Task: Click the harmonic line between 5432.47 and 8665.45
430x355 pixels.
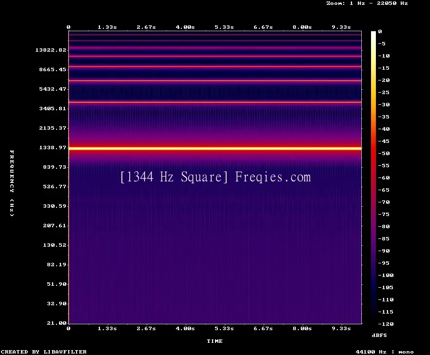Action: [x=215, y=80]
